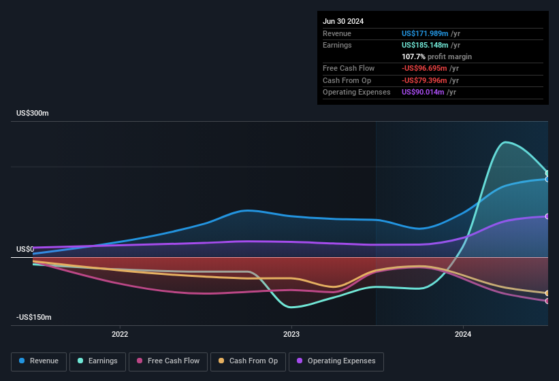Click the Operating Expenses label in tooltip
The image size is (559, 381).
357,93
